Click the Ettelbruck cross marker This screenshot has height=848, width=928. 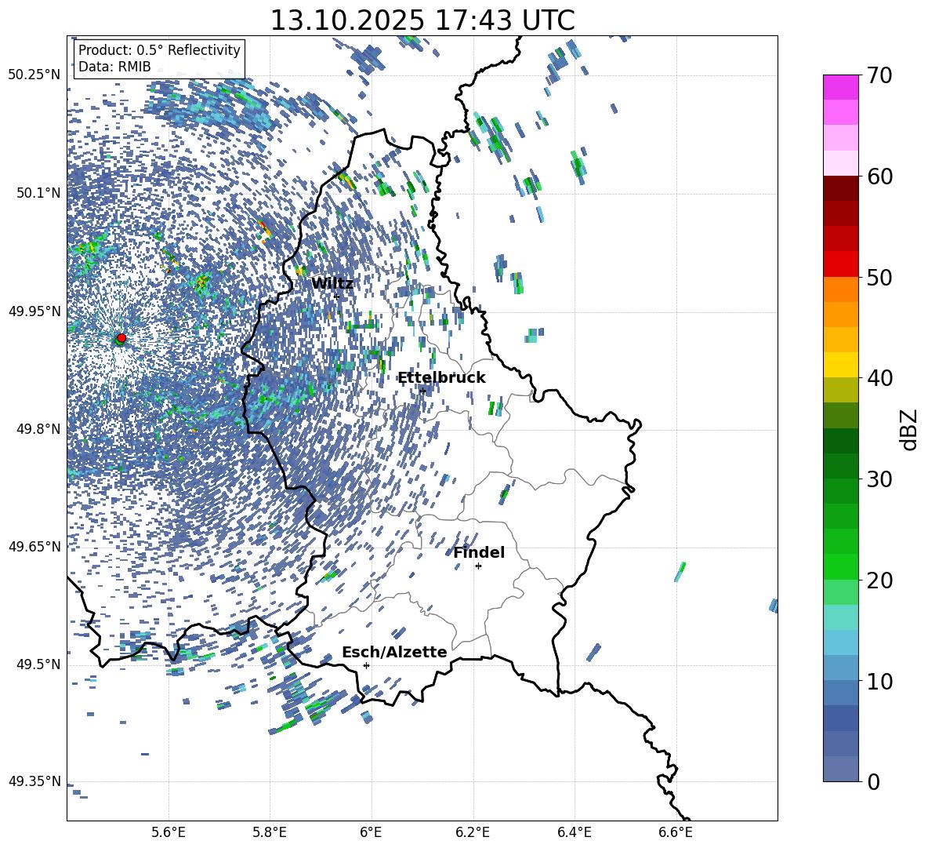pos(422,391)
